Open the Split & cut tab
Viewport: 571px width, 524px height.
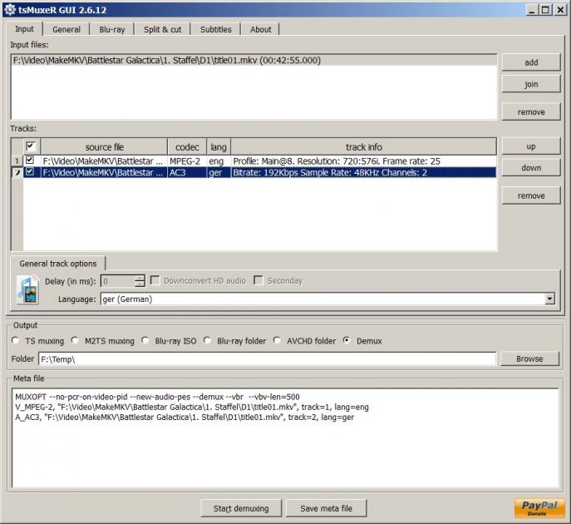(162, 29)
